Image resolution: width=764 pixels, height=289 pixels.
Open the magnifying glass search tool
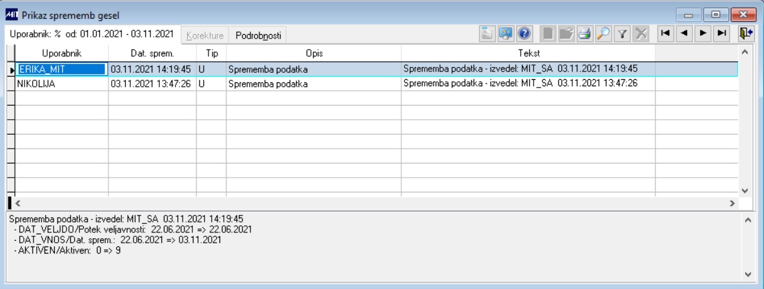click(x=604, y=33)
